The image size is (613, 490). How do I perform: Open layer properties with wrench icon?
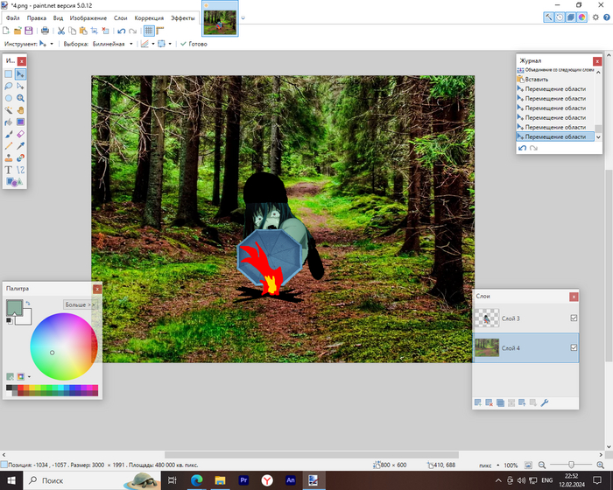coord(544,402)
